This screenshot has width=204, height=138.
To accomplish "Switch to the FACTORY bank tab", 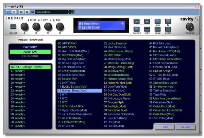I will coord(30,47).
